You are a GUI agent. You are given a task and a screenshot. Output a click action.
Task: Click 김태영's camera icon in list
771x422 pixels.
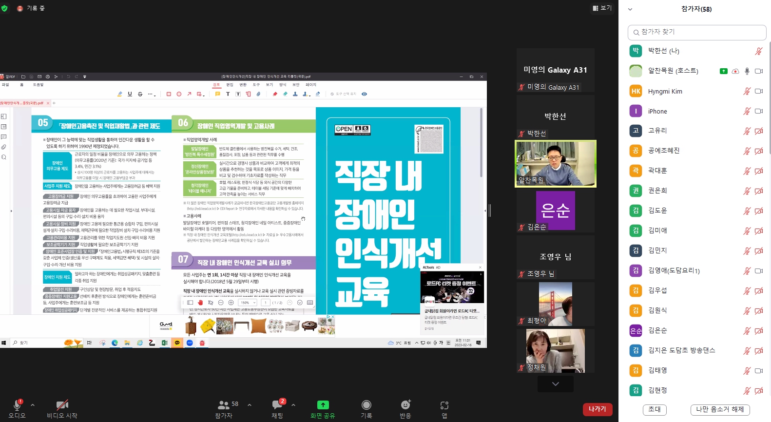(758, 371)
